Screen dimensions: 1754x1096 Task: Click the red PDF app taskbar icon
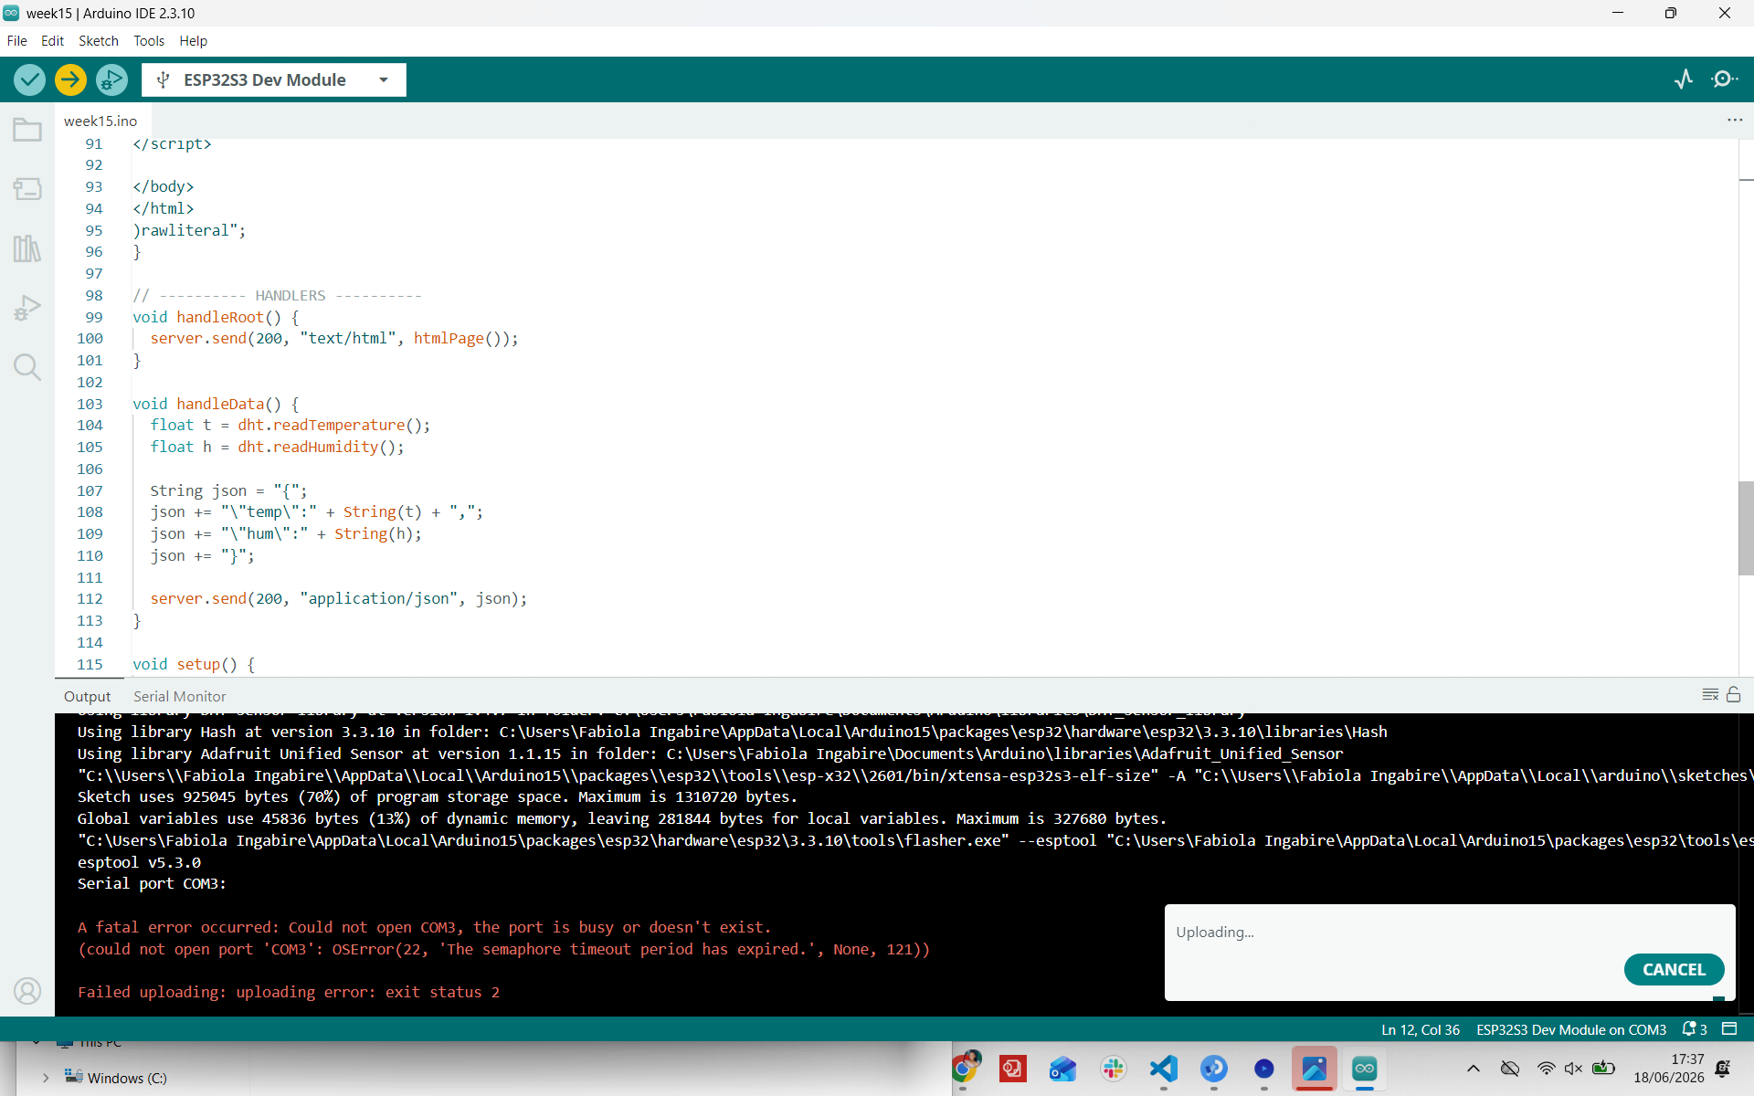click(x=1013, y=1068)
